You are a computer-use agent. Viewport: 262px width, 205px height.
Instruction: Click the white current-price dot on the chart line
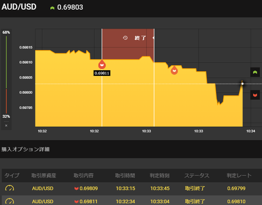[x=242, y=84]
